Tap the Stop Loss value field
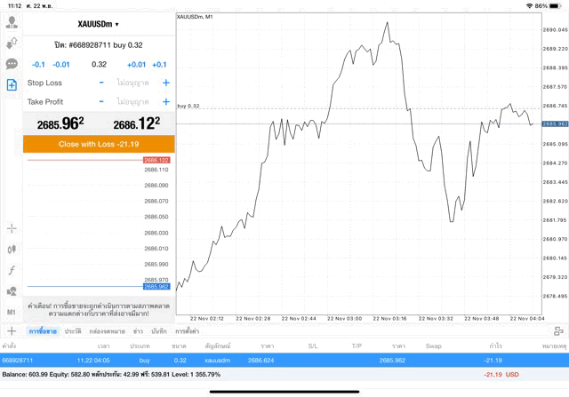Screen dimensions: 569x397 point(133,83)
